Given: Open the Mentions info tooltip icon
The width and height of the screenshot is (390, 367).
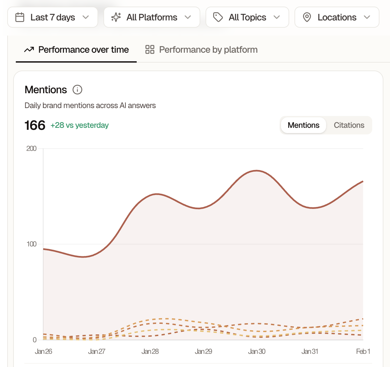Looking at the screenshot, I should tap(77, 90).
